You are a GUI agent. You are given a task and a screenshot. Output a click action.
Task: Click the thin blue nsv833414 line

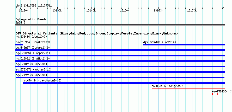point(120,39)
